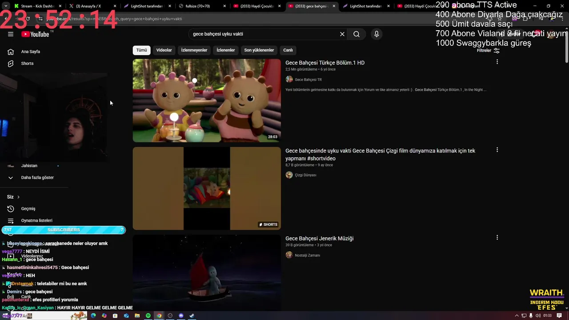
Task: Select the Videolar filter chip
Action: tap(164, 50)
